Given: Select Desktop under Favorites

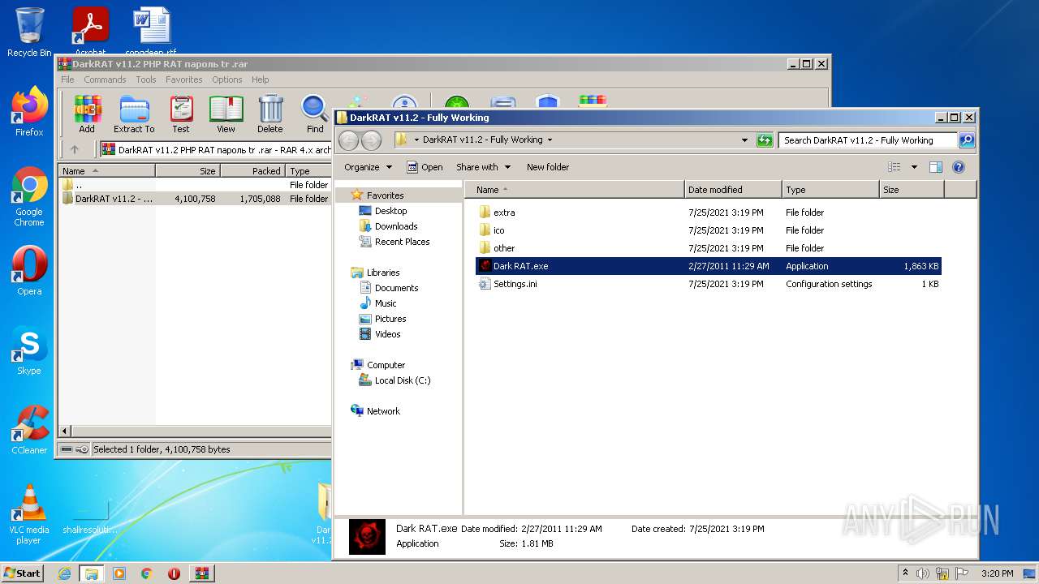Looking at the screenshot, I should click(390, 211).
